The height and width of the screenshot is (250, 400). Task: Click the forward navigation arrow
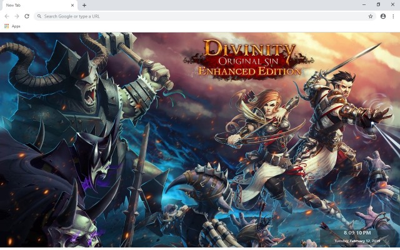click(17, 16)
